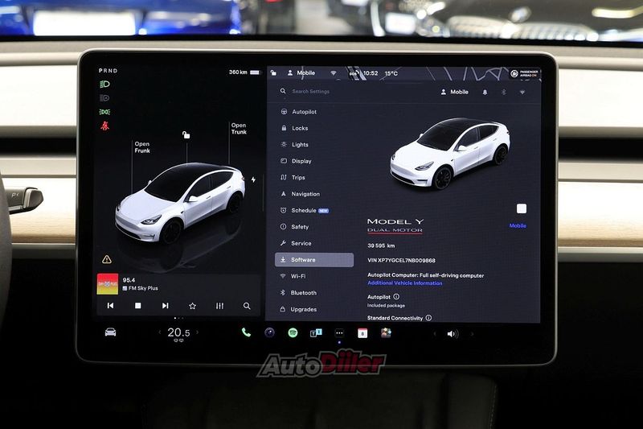This screenshot has height=429, width=643.
Task: Open media search magnifier icon
Action: (247, 306)
